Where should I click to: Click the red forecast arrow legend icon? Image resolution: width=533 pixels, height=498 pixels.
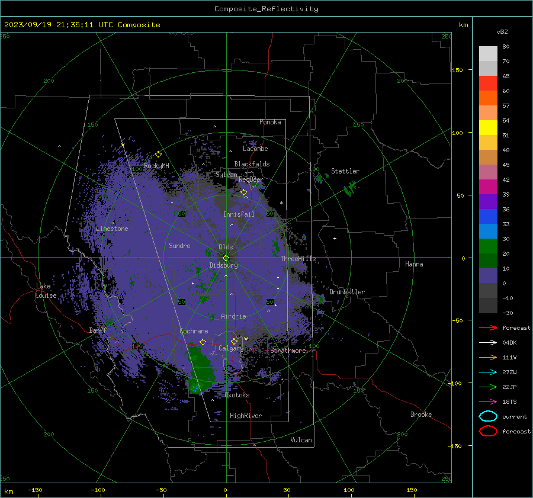(x=488, y=327)
